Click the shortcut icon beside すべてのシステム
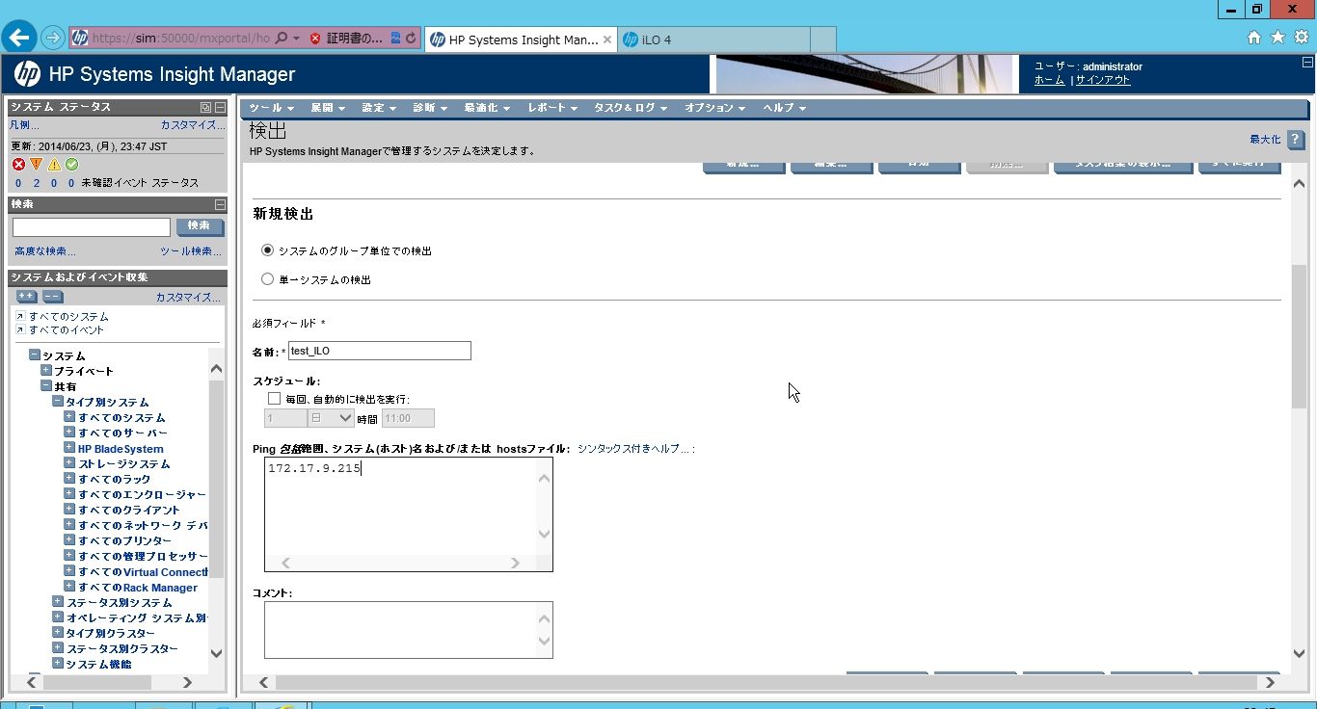 [20, 316]
